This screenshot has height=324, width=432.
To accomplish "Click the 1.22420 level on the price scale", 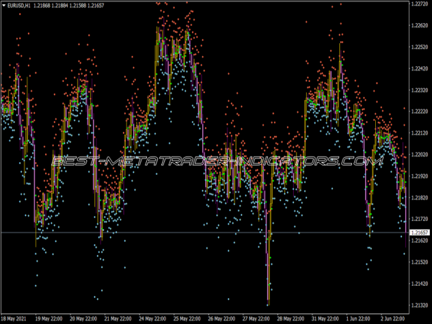I will 419,69.
